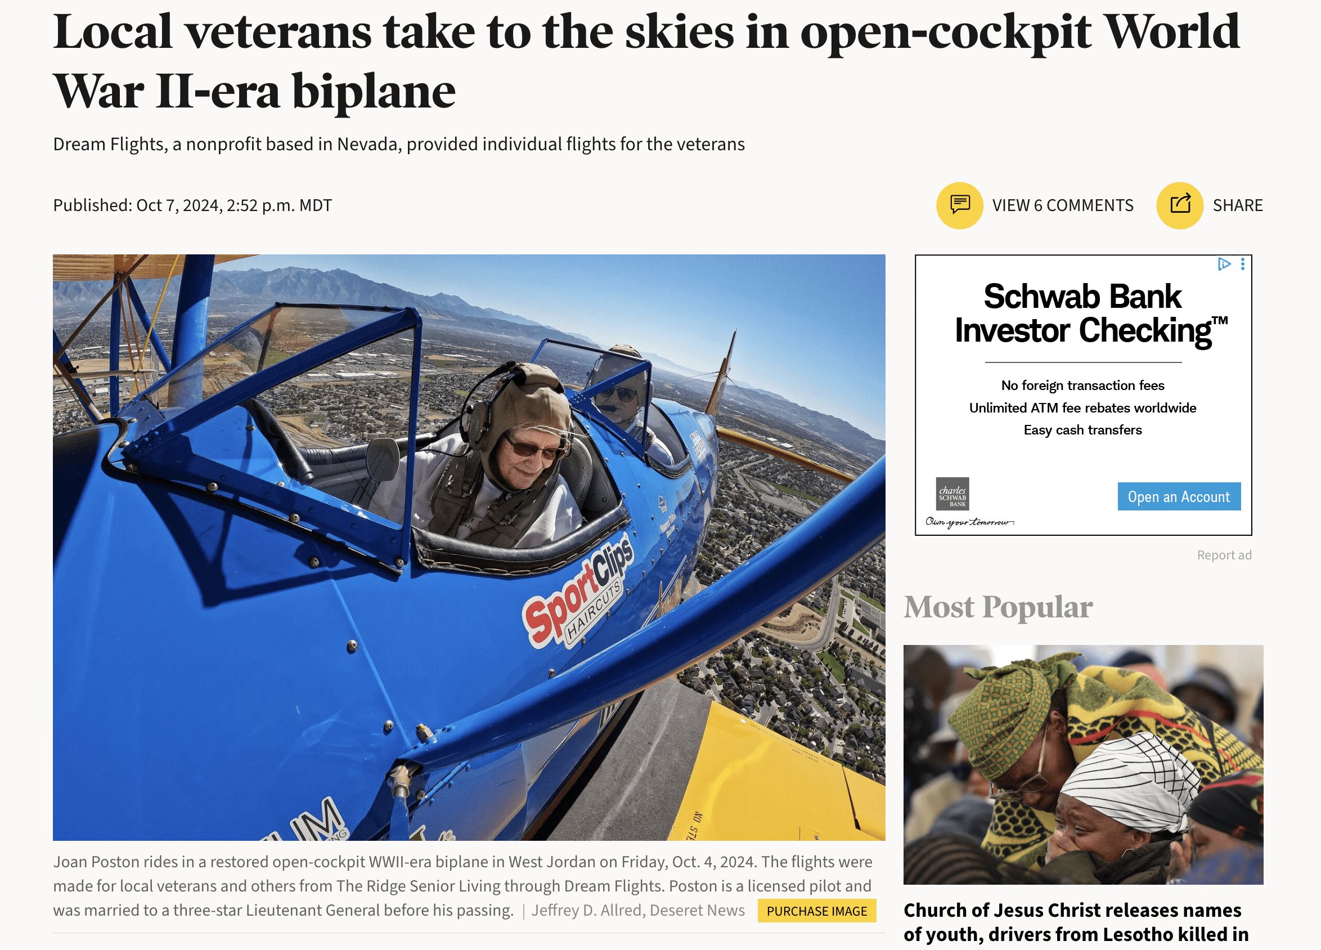Open the biplane main article photo

pos(469,547)
